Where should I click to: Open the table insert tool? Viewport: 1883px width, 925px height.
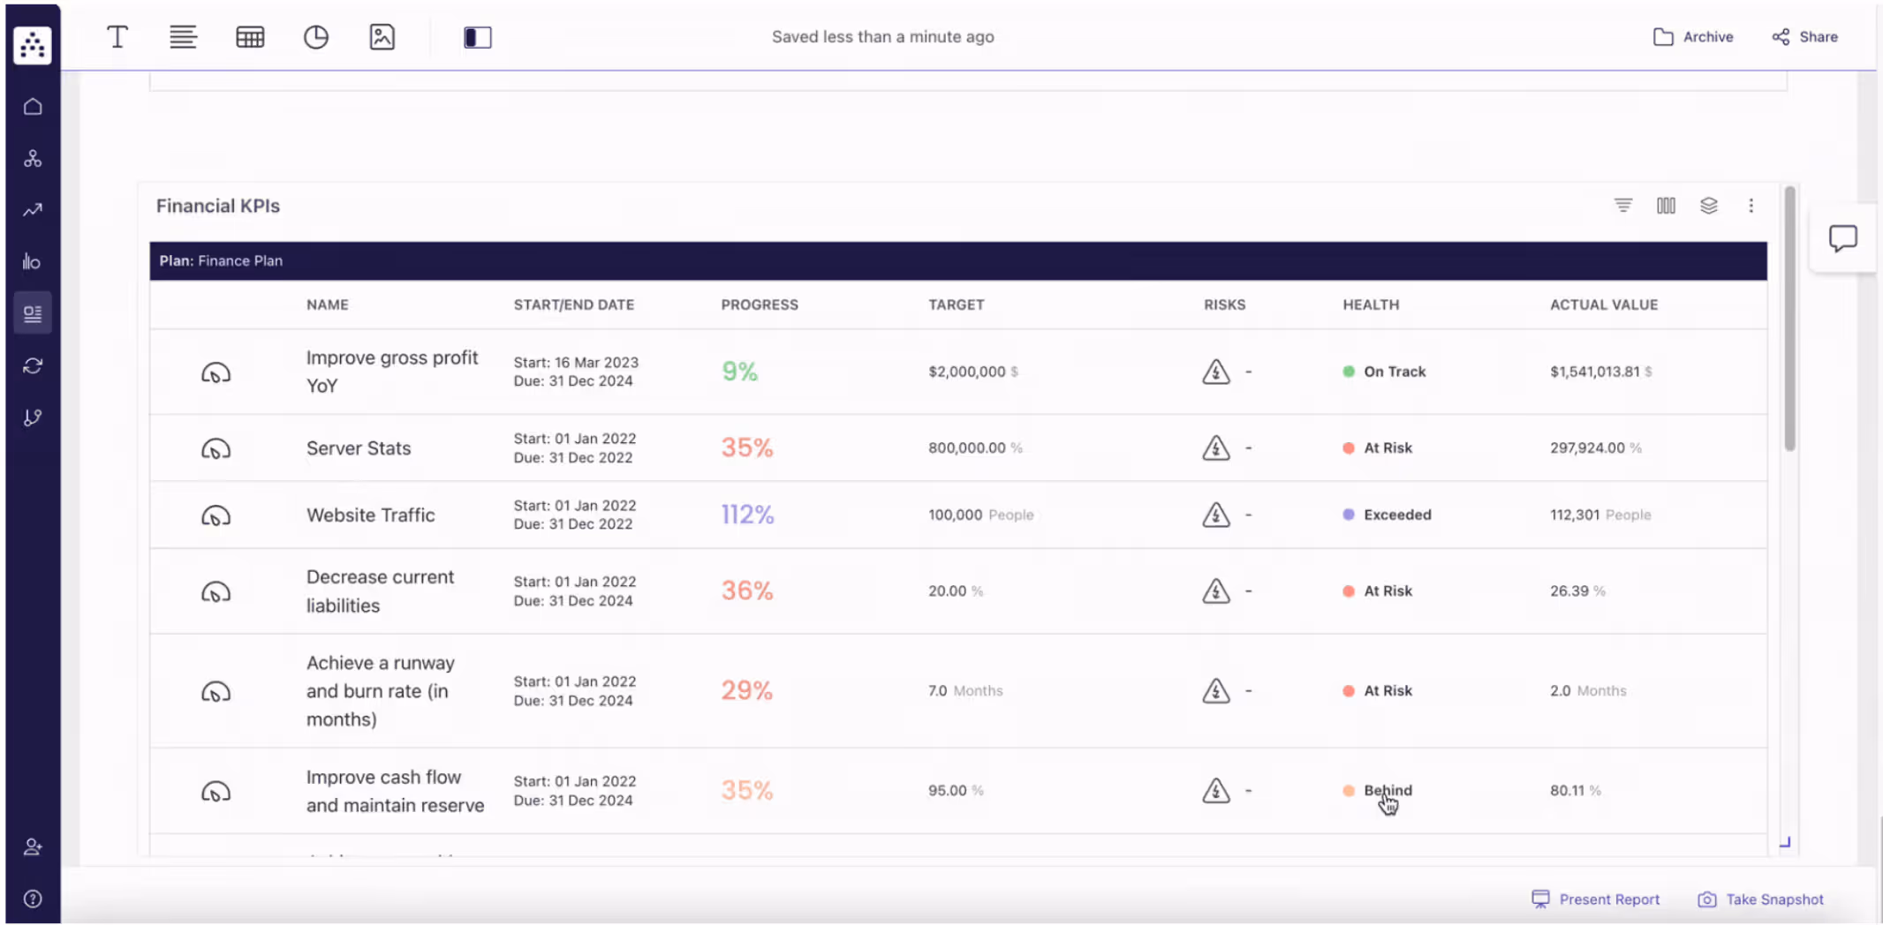(x=250, y=37)
